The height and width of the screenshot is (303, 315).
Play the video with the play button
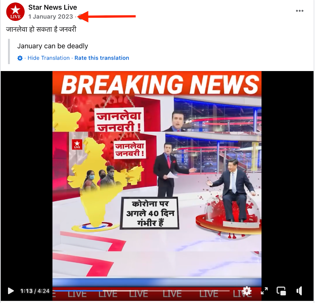point(11,291)
